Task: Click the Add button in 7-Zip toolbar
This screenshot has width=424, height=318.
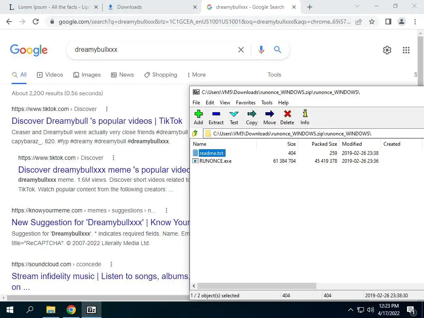Action: tap(198, 117)
